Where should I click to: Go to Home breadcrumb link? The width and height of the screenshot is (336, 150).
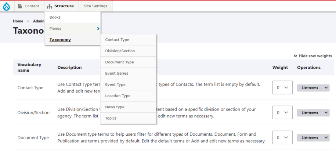click(x=18, y=21)
